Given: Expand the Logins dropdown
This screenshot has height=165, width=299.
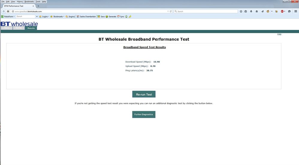Looking at the screenshot, I should [49, 16].
